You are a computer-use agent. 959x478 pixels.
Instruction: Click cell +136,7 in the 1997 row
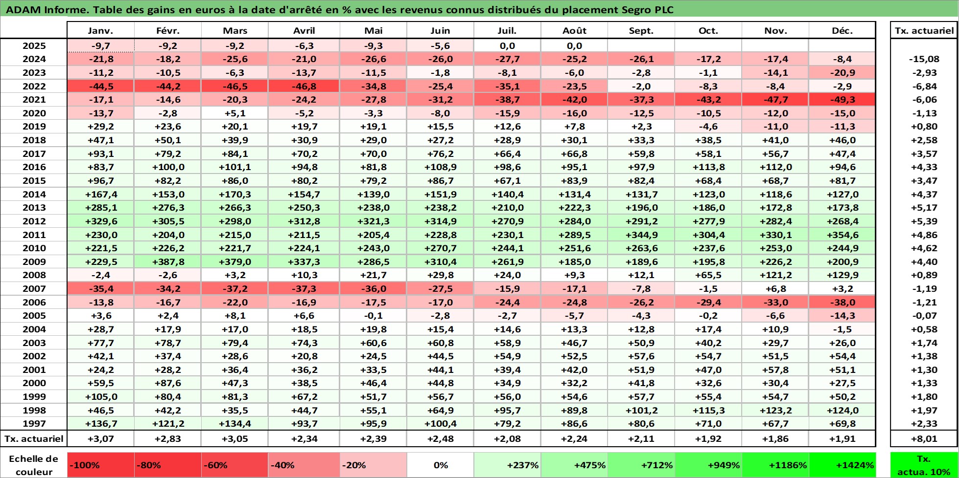tap(100, 424)
